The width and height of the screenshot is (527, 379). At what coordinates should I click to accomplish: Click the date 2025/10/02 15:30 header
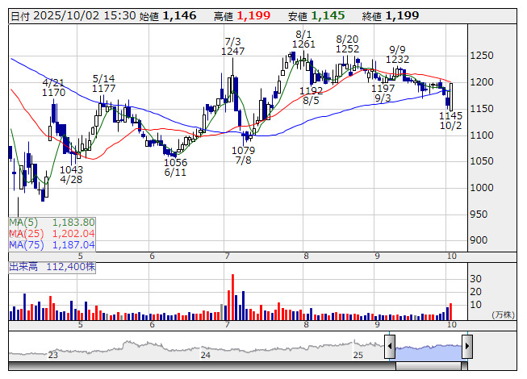73,16
